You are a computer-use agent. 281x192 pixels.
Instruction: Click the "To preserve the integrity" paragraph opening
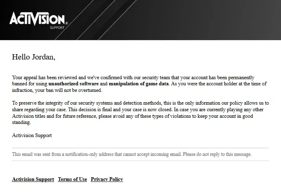click(41, 103)
